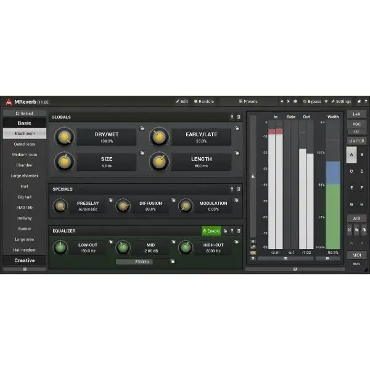Viewport: 370px width, 370px height.
Task: Click the MReverb logo icon
Action: 9,102
